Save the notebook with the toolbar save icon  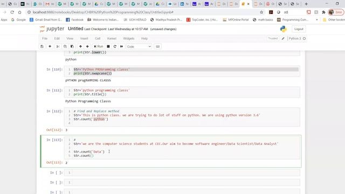[x=42, y=46]
